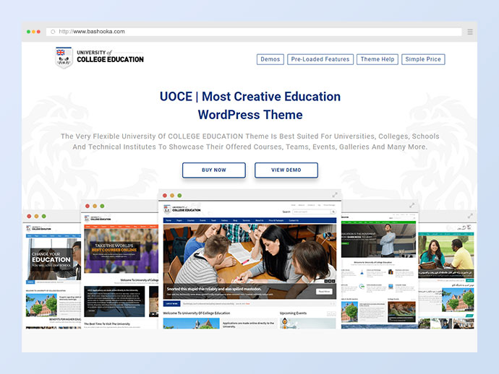This screenshot has width=499, height=374.
Task: Click the 'Upcoming Events' heading in demo
Action: point(293,313)
